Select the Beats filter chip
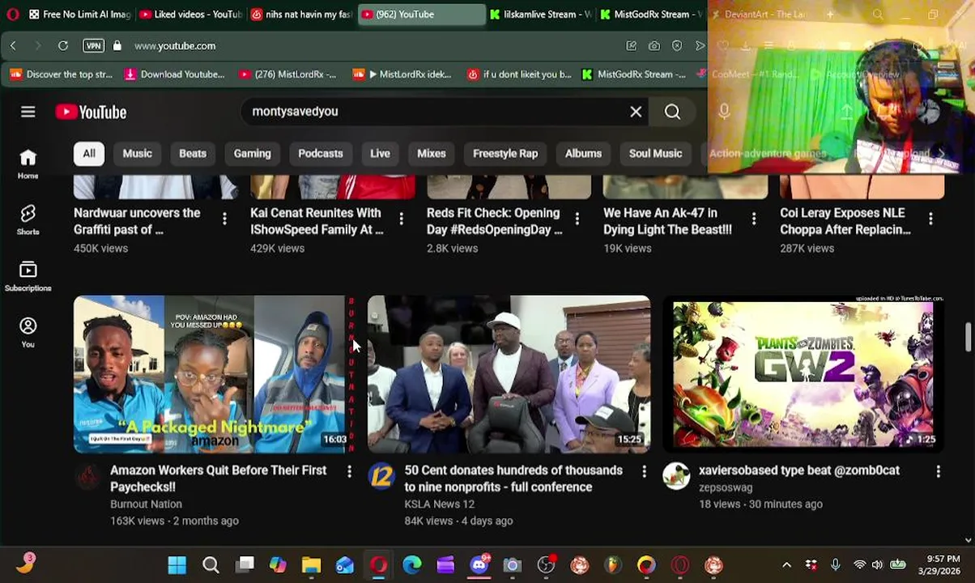The image size is (975, 583). click(x=193, y=153)
